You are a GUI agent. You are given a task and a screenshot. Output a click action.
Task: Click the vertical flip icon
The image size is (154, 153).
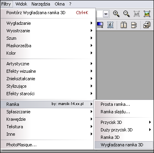134,25
